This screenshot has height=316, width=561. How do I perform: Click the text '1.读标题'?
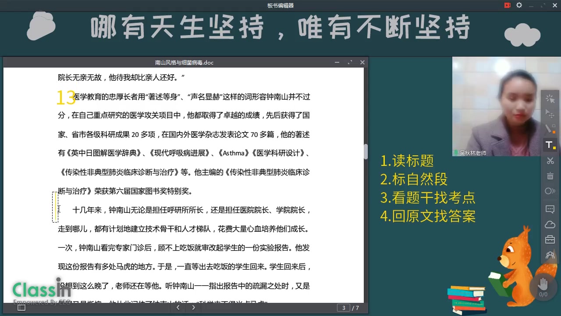coord(407,161)
